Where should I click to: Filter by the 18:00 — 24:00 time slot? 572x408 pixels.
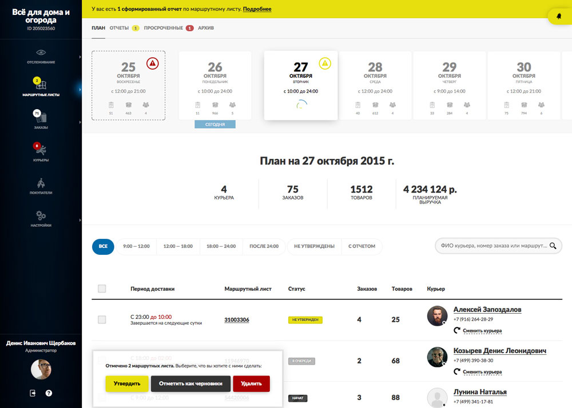[x=221, y=246]
